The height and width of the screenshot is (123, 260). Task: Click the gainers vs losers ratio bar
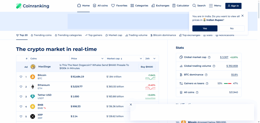[227, 84]
